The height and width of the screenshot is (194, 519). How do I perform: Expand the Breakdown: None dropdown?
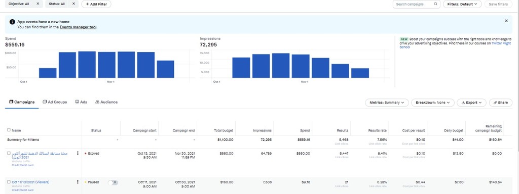click(433, 103)
